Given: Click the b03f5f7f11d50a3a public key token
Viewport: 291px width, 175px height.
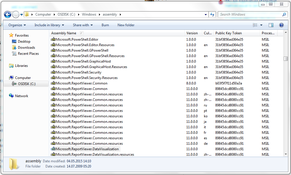Looking at the screenshot, I should coord(228,83).
